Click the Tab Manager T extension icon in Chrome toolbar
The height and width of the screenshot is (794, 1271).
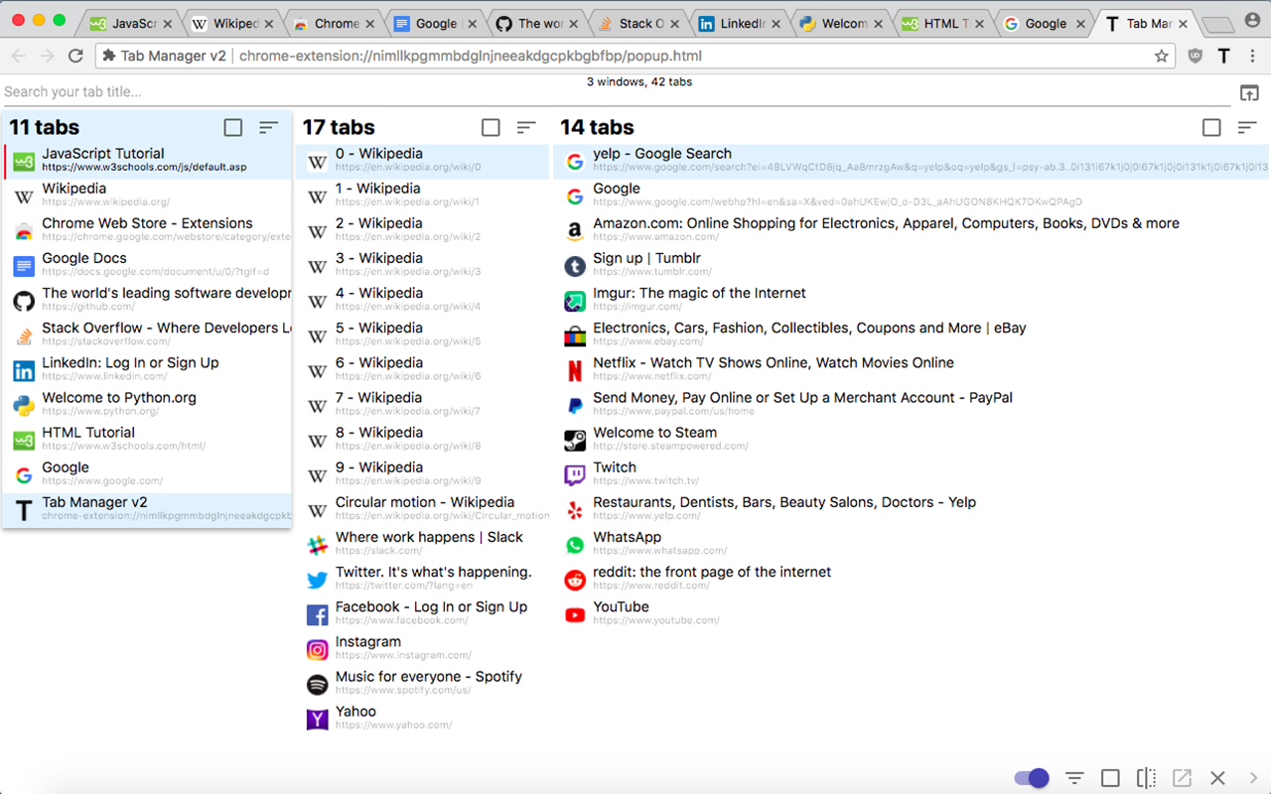(1223, 56)
